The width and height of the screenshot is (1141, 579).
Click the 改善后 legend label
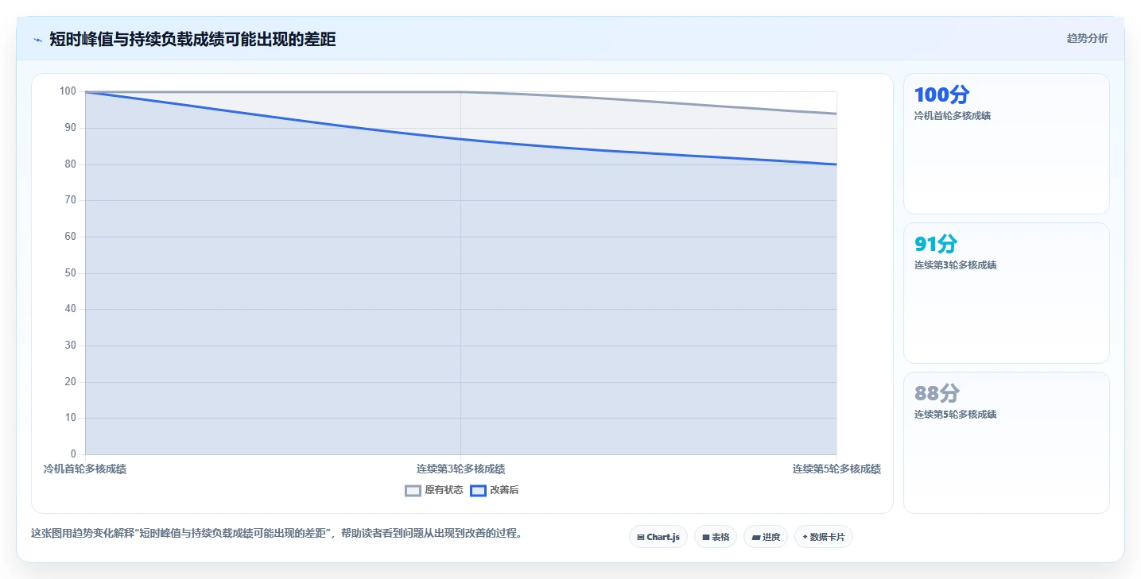504,491
